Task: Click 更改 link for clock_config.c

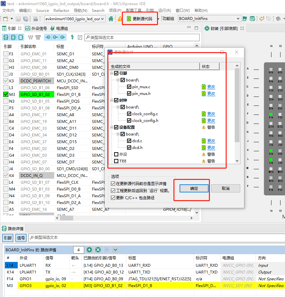Action: [x=211, y=114]
